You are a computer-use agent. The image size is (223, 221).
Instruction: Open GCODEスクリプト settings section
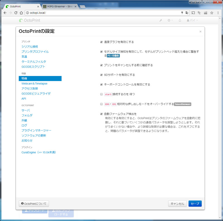click(x=33, y=67)
